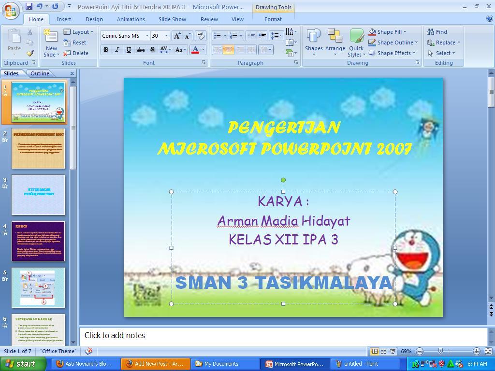Toggle Strikethrough formatting
This screenshot has height=371, width=495.
pos(141,50)
